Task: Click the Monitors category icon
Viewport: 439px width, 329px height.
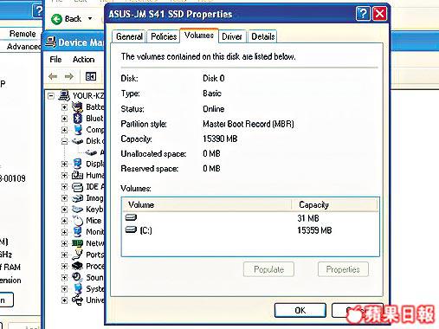Action: click(77, 232)
